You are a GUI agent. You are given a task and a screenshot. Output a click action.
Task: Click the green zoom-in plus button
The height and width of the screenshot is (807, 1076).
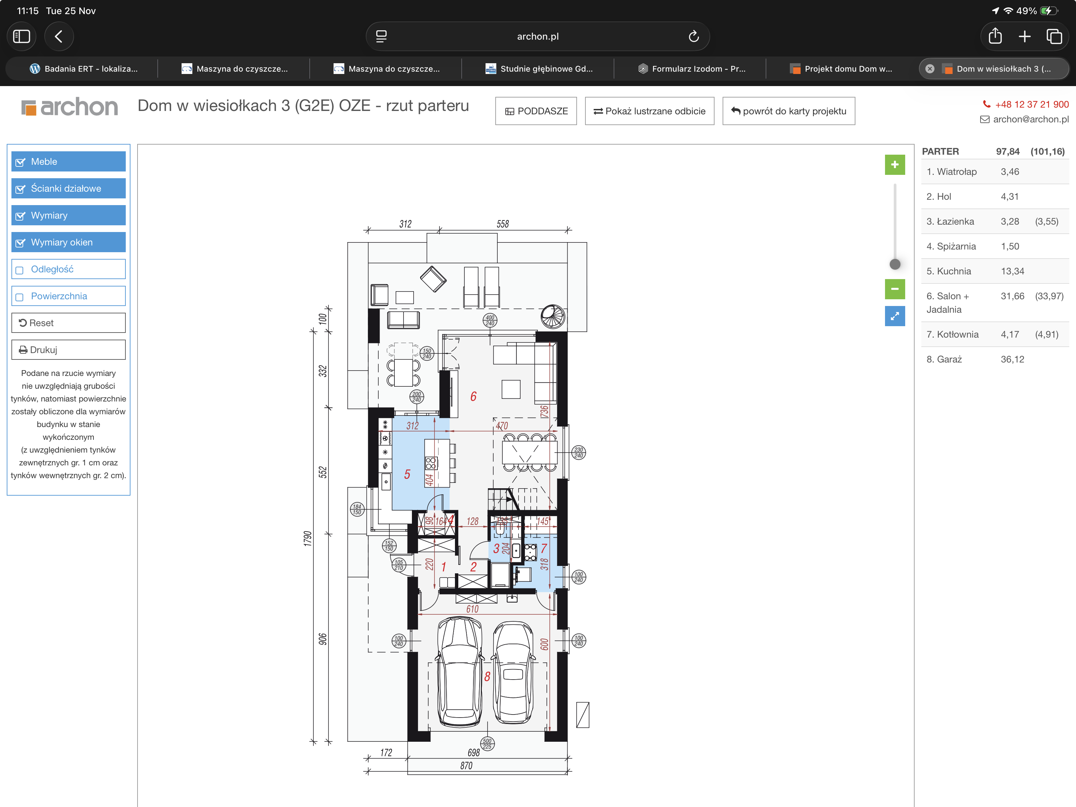894,165
